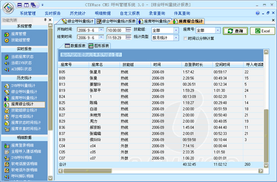The image size is (277, 182).
Task: Open 座席登录明细 icon
Action: (7, 146)
